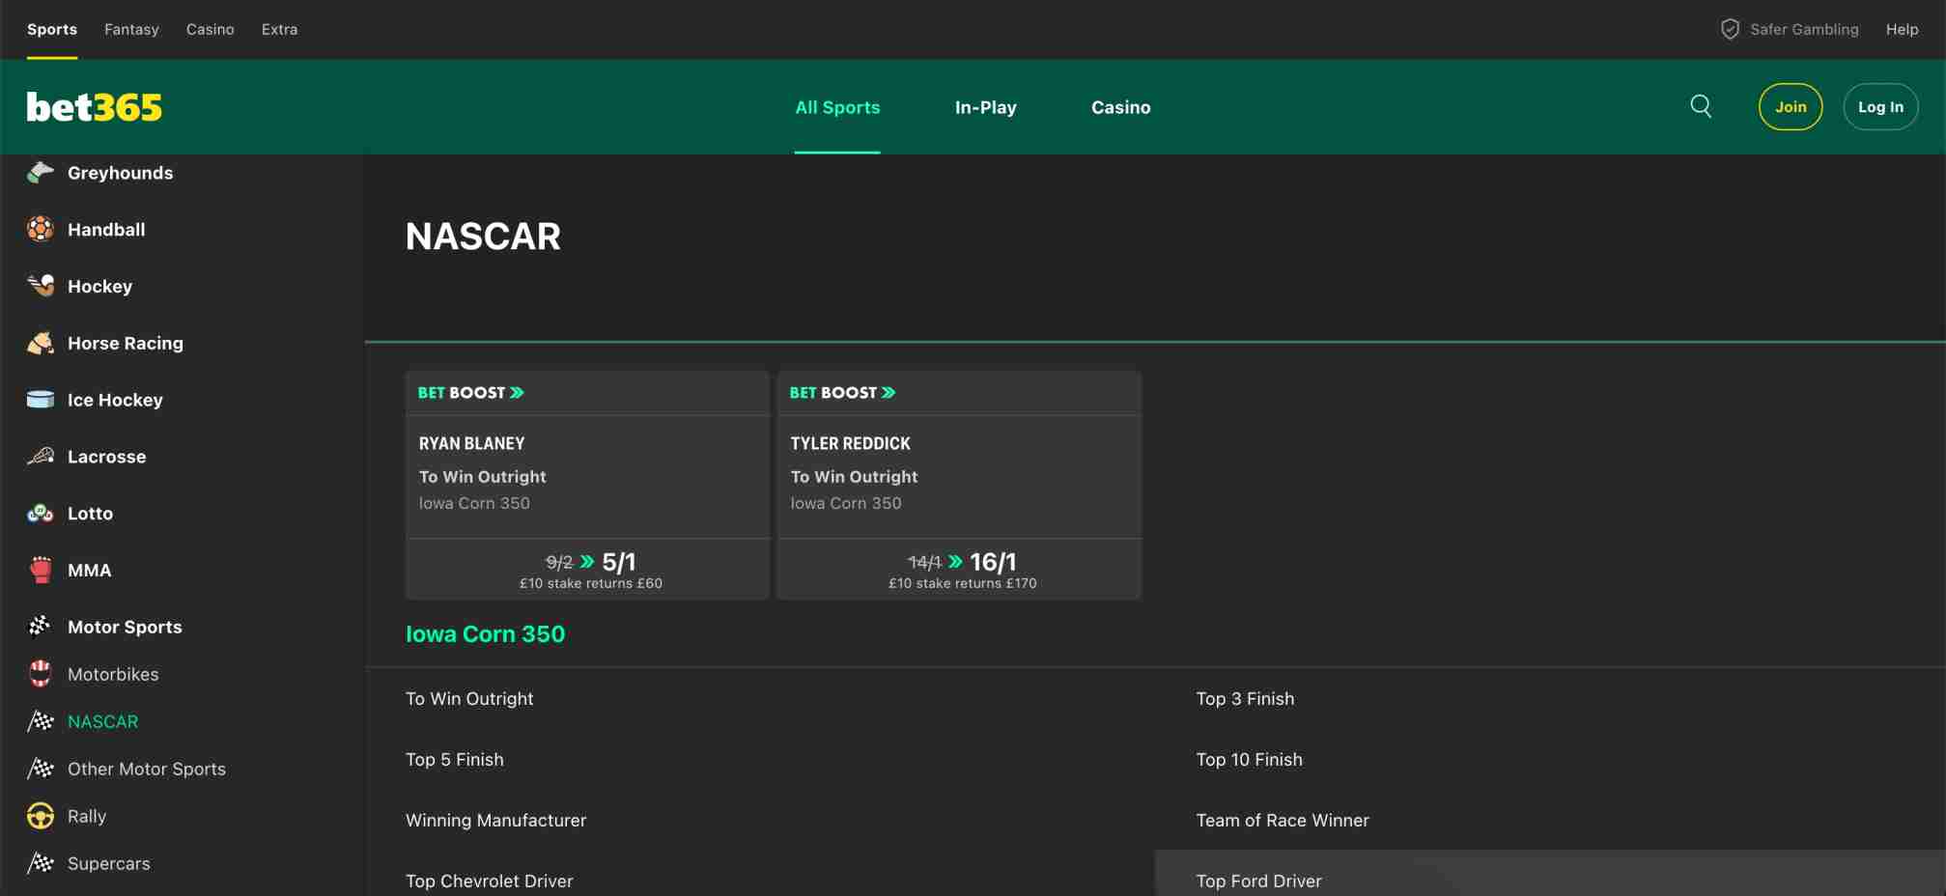Click the Rally steering wheel icon

(x=41, y=816)
